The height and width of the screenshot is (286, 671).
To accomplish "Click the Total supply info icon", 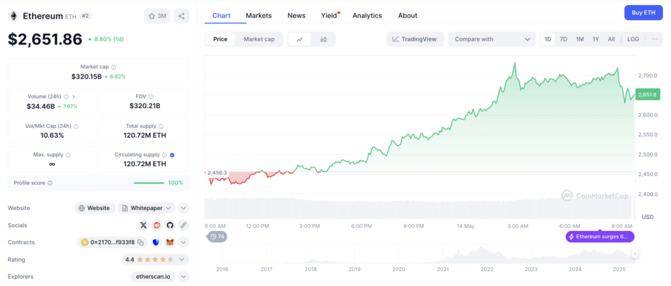I will (x=161, y=126).
